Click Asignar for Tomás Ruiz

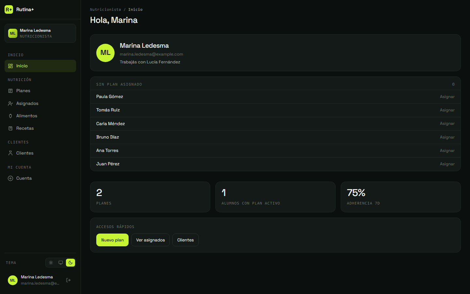pyautogui.click(x=447, y=110)
